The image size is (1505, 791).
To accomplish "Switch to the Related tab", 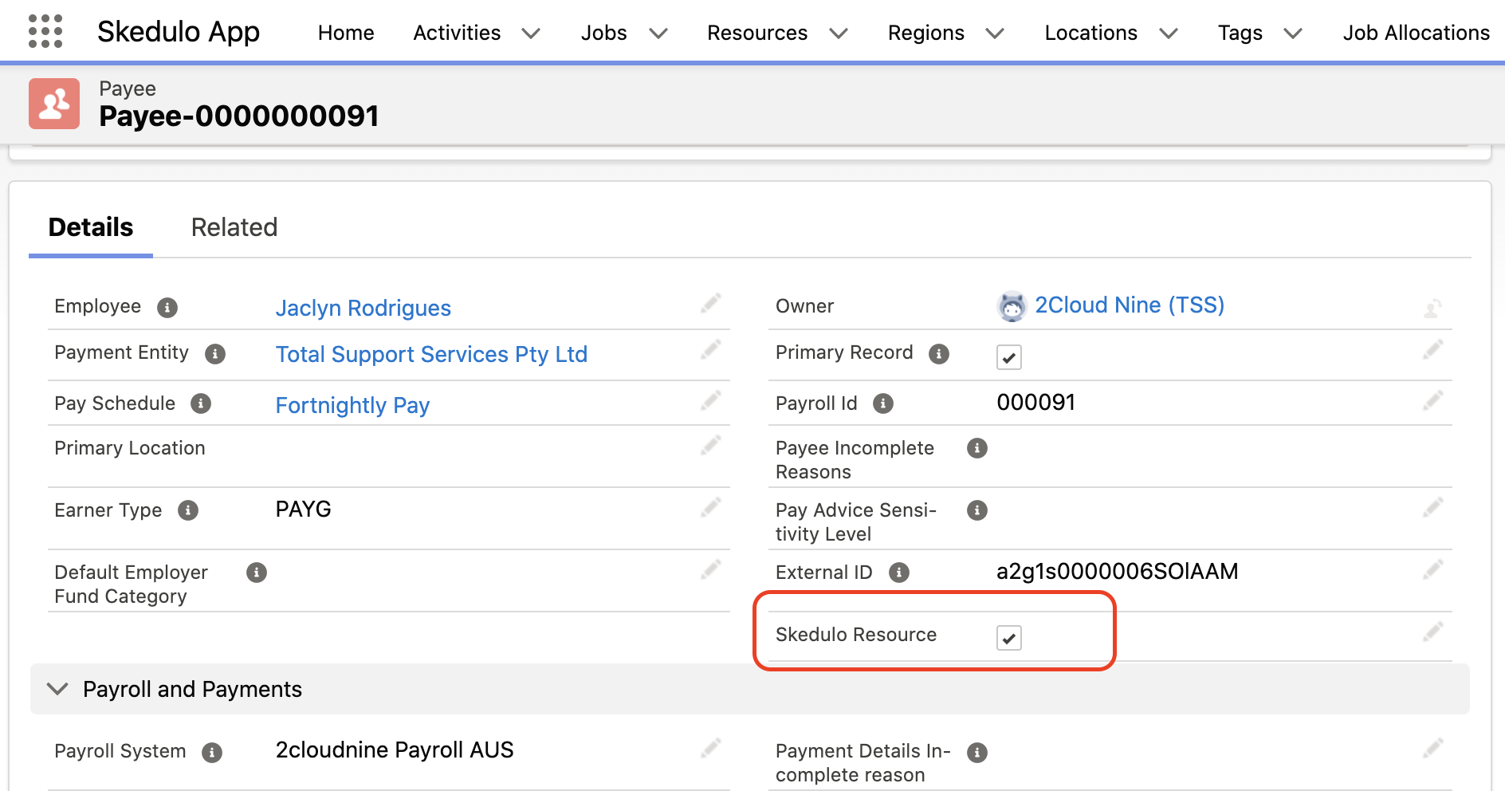I will point(234,228).
